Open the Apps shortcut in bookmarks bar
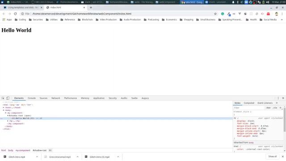Screen dimensions: 286x161 tap(7, 20)
